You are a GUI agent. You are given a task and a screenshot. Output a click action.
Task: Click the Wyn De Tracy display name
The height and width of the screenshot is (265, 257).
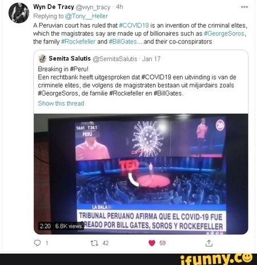[x=54, y=7]
